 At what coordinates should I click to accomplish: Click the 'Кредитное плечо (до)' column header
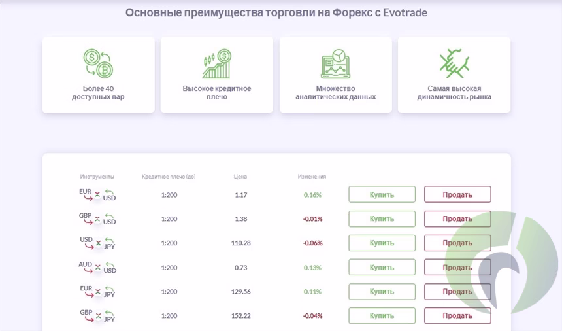pyautogui.click(x=169, y=177)
